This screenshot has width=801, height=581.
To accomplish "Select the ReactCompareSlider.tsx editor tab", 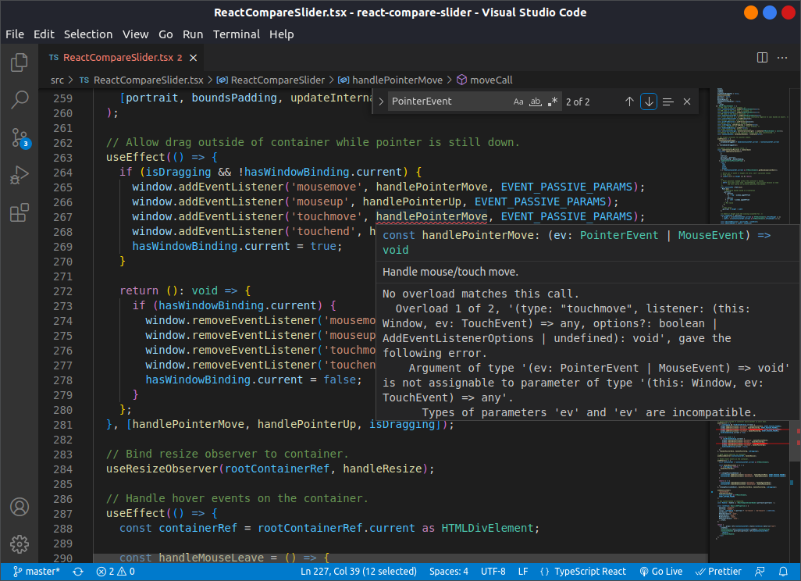I will [x=122, y=58].
